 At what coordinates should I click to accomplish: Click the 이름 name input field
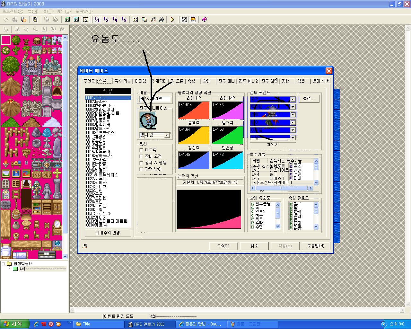(x=155, y=99)
